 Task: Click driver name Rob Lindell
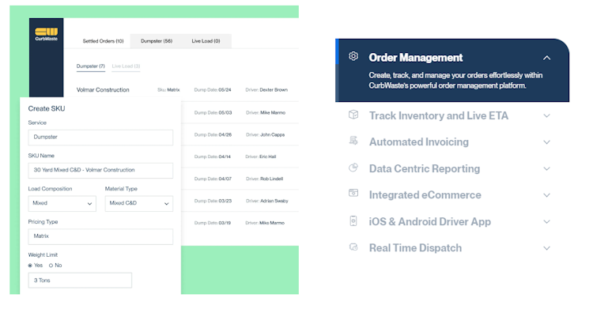(271, 179)
